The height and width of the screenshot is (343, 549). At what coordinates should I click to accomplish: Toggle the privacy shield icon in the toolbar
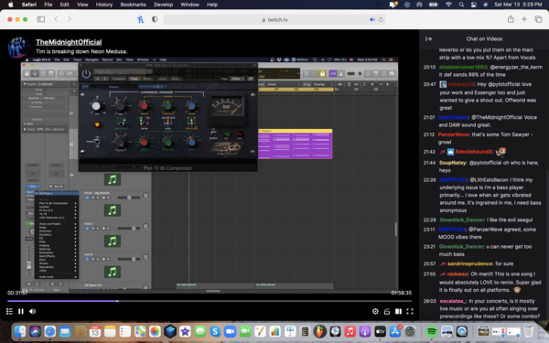tap(155, 19)
